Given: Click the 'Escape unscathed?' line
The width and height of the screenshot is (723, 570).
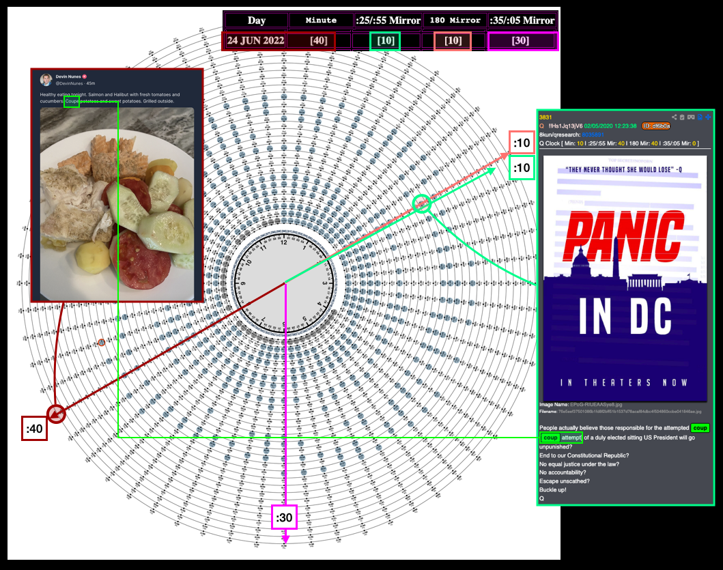Looking at the screenshot, I should pos(565,481).
